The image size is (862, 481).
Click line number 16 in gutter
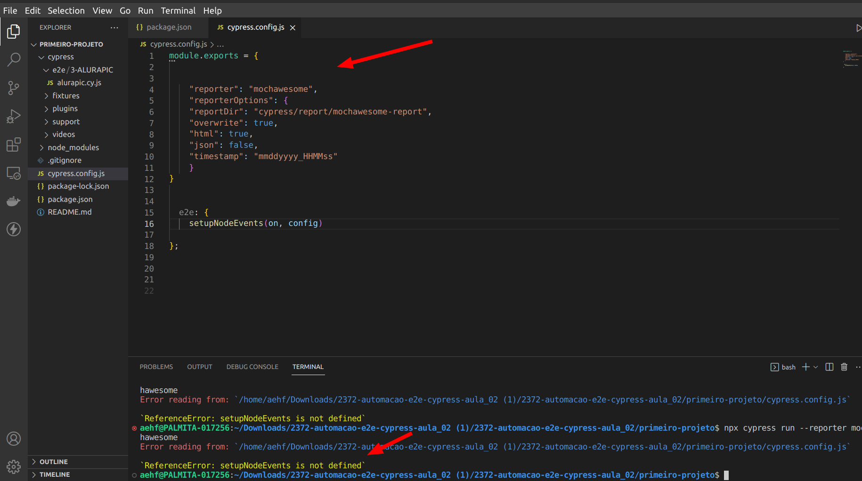[149, 224]
